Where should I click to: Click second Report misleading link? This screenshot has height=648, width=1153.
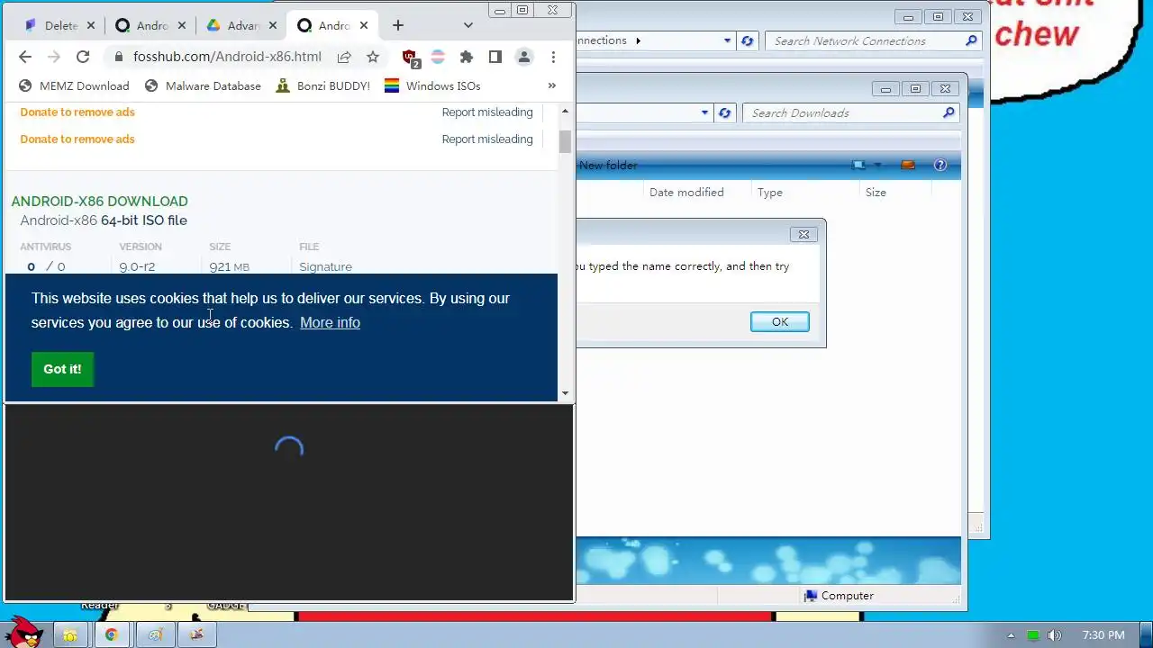487,139
